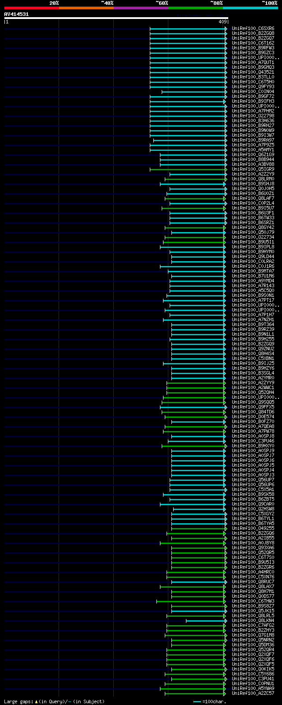Open the UniRef100_Q6Z1G9 entry
282x705 pixels.
click(x=253, y=155)
